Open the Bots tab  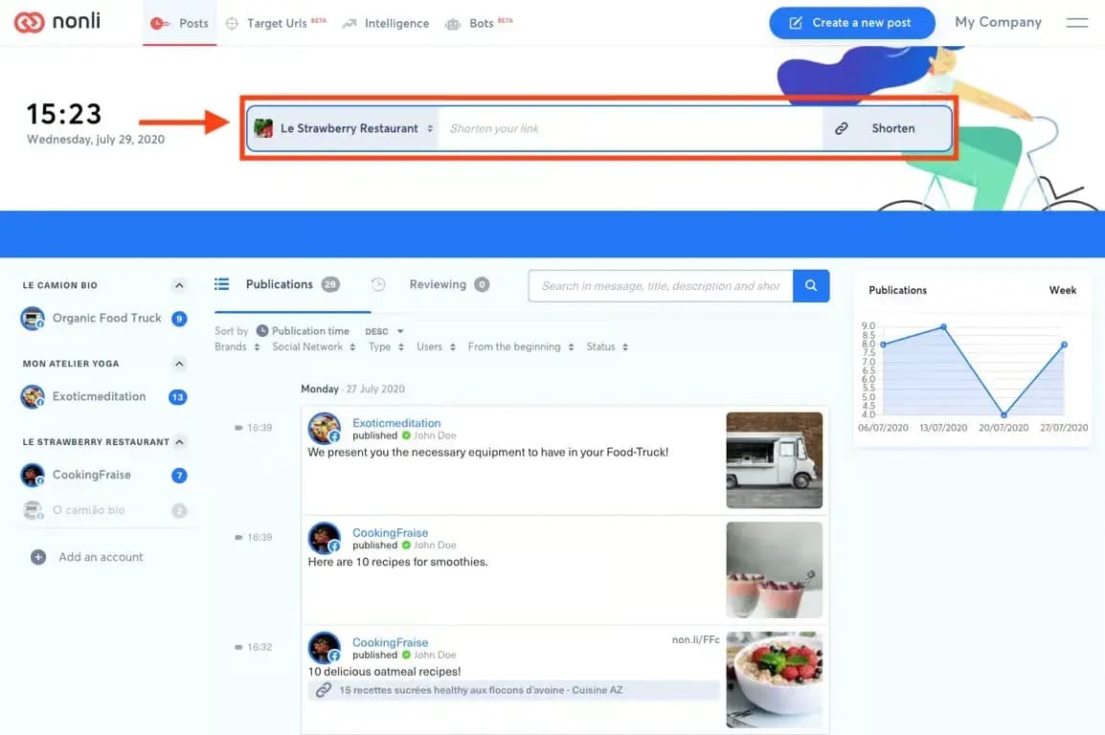pos(479,23)
